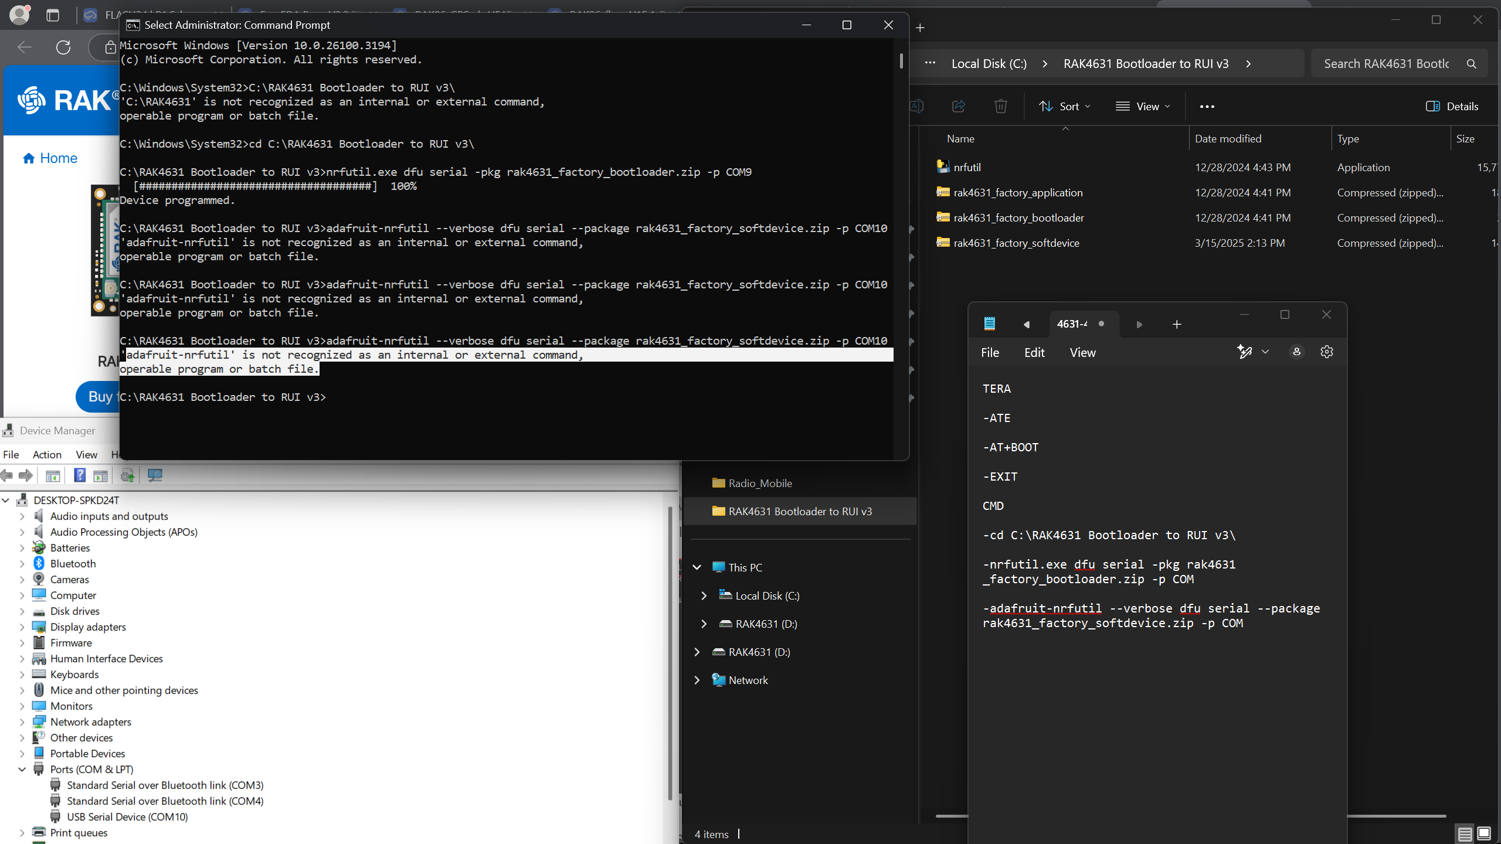The width and height of the screenshot is (1501, 844).
Task: Click the Command Prompt vertical scrollbar thumb
Action: (x=901, y=60)
